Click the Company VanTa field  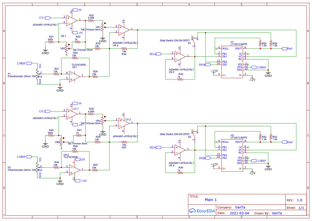point(231,207)
